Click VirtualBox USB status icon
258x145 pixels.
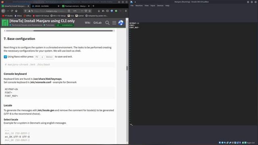[x=230, y=143]
